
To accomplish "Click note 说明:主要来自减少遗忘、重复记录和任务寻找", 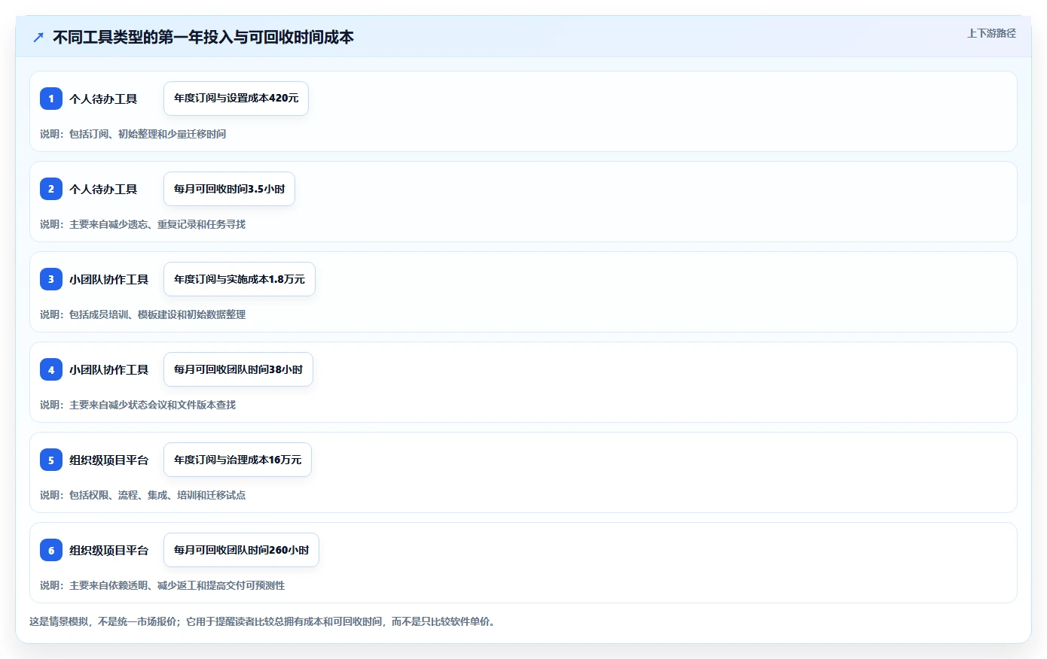I will (x=142, y=224).
